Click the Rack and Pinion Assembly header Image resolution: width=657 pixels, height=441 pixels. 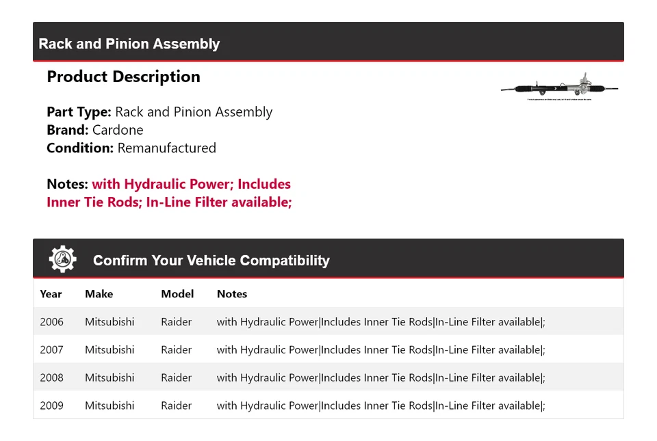pos(129,44)
